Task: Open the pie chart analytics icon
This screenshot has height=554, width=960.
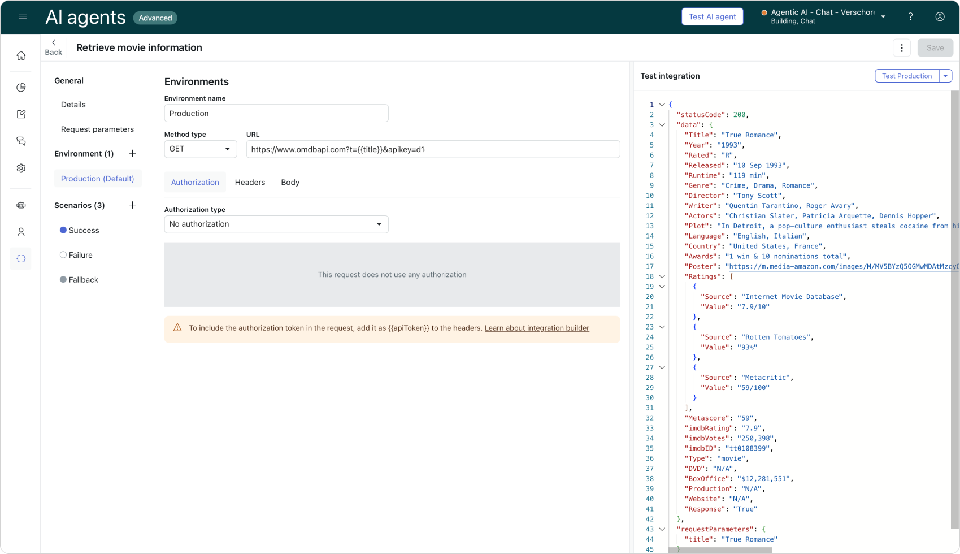Action: tap(21, 87)
